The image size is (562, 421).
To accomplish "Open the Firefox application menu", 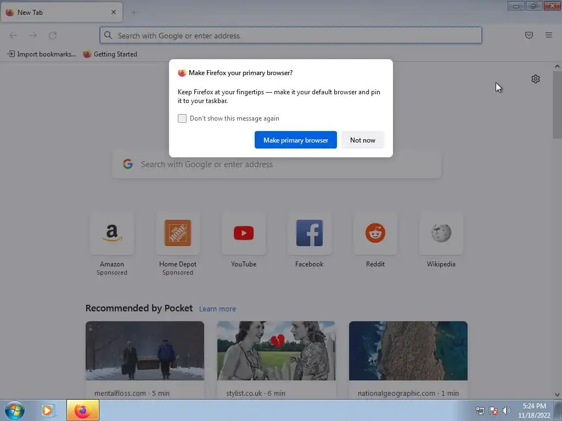I will click(549, 35).
